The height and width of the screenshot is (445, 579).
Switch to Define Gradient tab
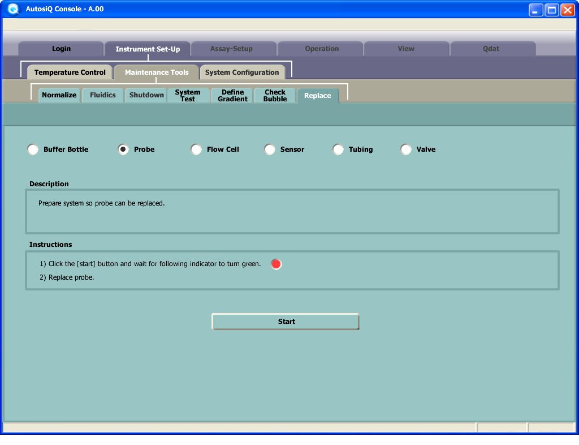point(232,95)
